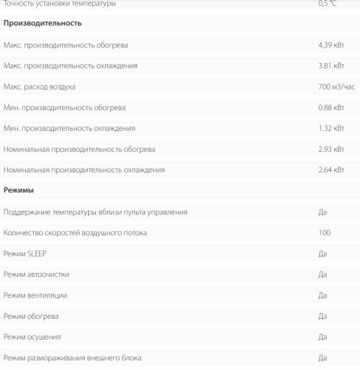Click the 100 airflow speeds value
Image resolution: width=360 pixels, height=370 pixels.
tap(325, 232)
